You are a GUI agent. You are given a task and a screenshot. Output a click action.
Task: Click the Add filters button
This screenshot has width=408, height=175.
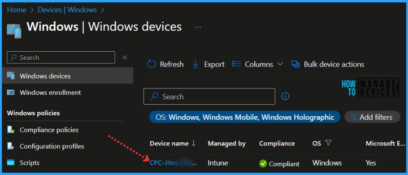tap(373, 117)
